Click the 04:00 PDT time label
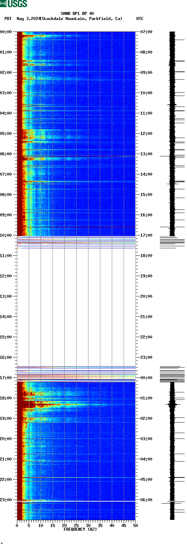Screen dimensions: 187x547 click(x=6, y=113)
